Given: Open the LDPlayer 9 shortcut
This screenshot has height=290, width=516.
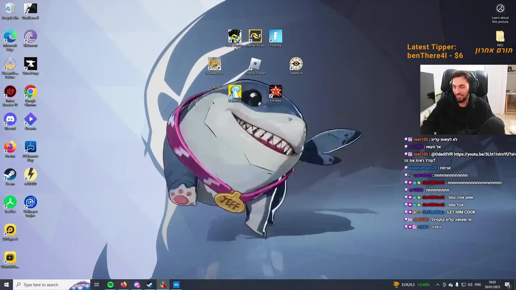Looking at the screenshot, I should click(x=10, y=232).
